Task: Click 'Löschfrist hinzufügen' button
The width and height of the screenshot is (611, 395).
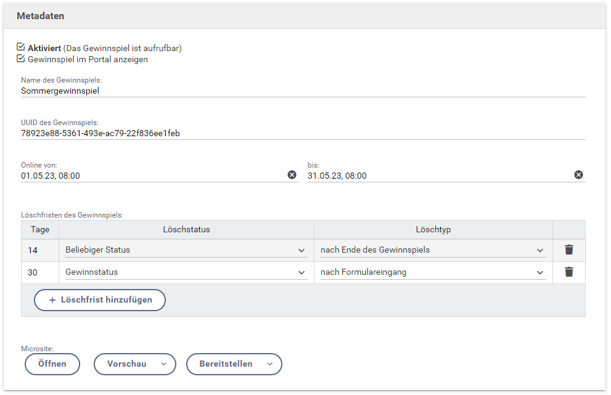Action: pos(99,300)
